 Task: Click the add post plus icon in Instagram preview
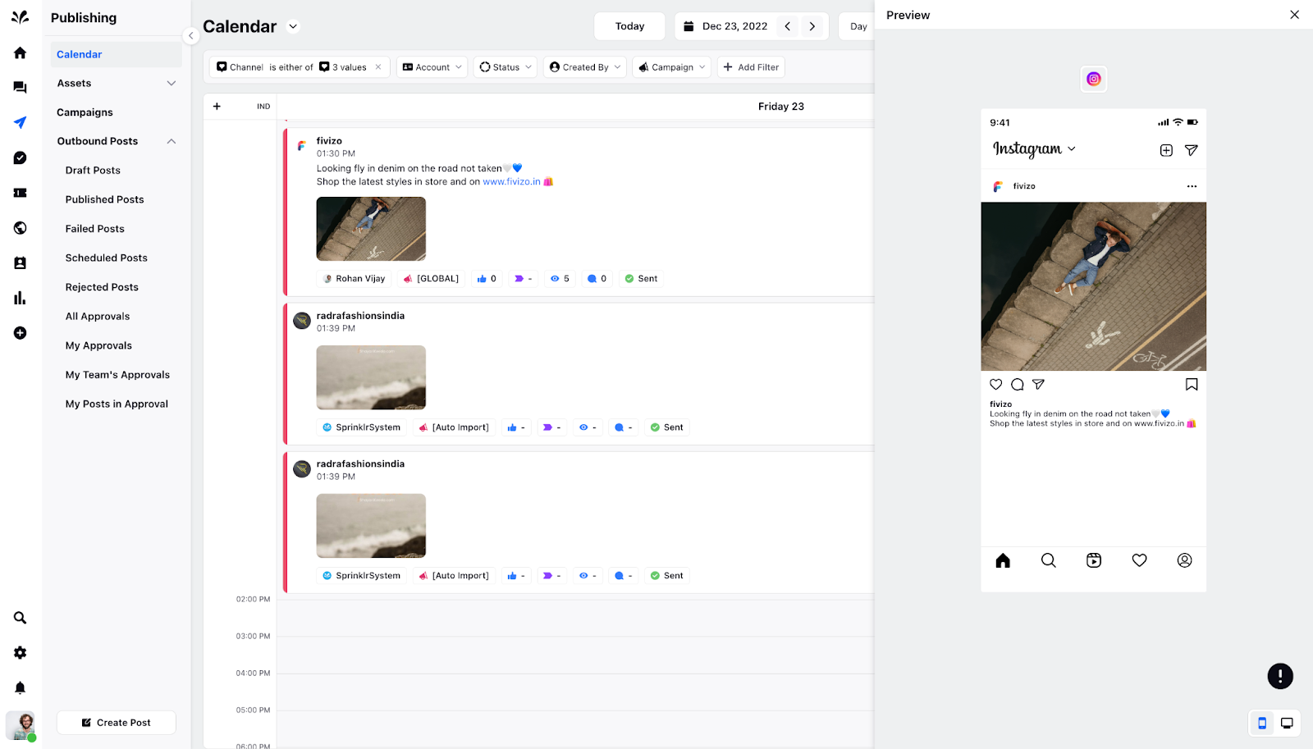[x=1166, y=150]
